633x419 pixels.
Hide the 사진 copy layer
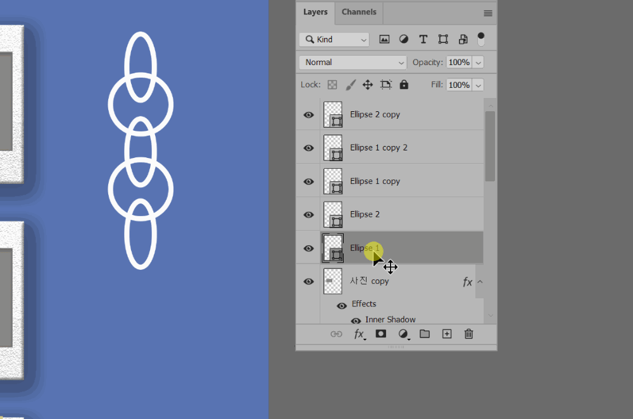tap(308, 281)
